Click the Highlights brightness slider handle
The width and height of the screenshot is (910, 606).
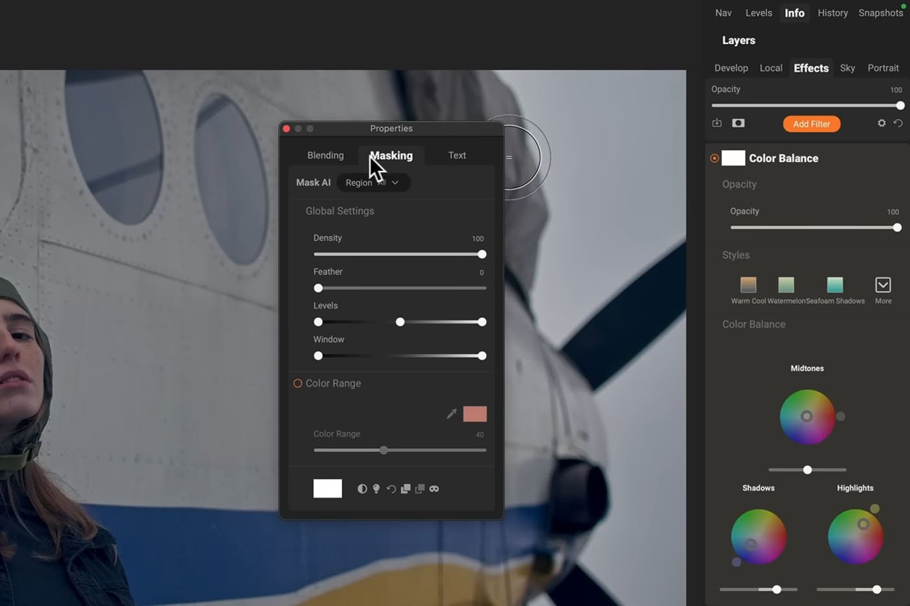877,589
